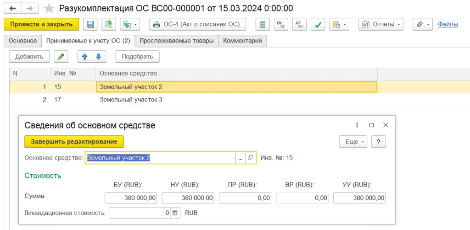470x230 pixels.
Task: Open the Прослеживаемые товары tab
Action: 176,41
